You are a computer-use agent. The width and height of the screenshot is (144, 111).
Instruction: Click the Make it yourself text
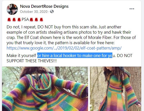tap(22, 55)
